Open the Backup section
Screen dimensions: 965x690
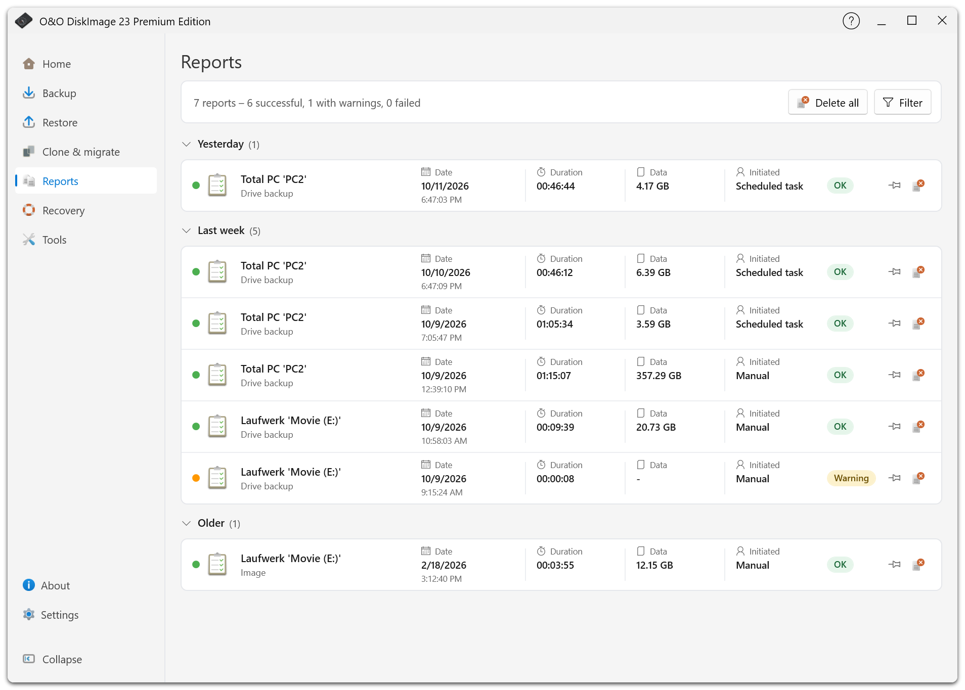[x=86, y=94]
